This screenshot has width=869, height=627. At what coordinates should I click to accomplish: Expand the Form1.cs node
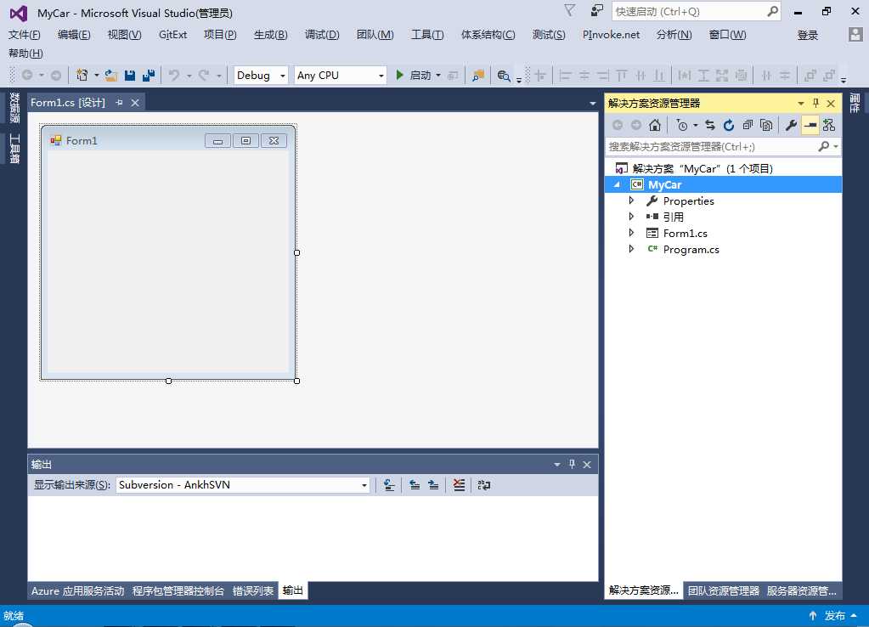[x=631, y=233]
